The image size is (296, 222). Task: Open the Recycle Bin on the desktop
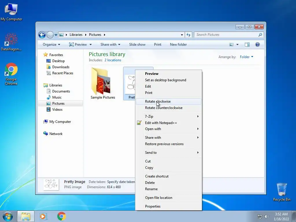[x=282, y=192]
